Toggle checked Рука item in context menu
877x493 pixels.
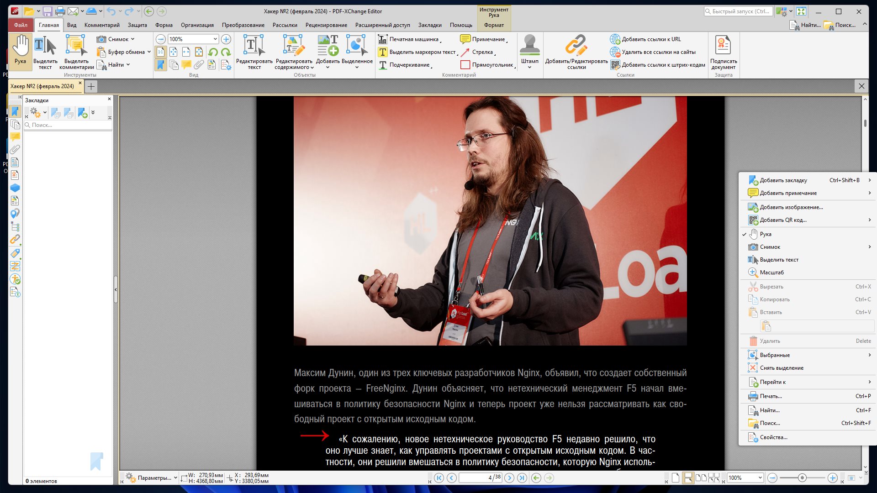pos(807,234)
